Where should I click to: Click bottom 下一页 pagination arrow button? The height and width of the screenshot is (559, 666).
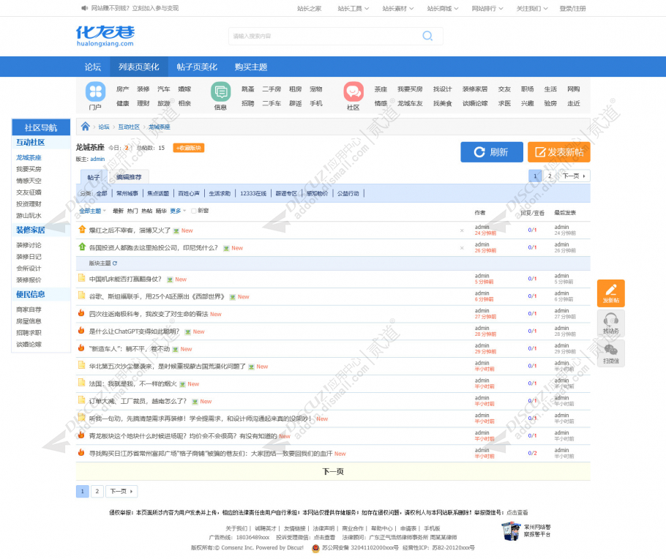click(121, 491)
